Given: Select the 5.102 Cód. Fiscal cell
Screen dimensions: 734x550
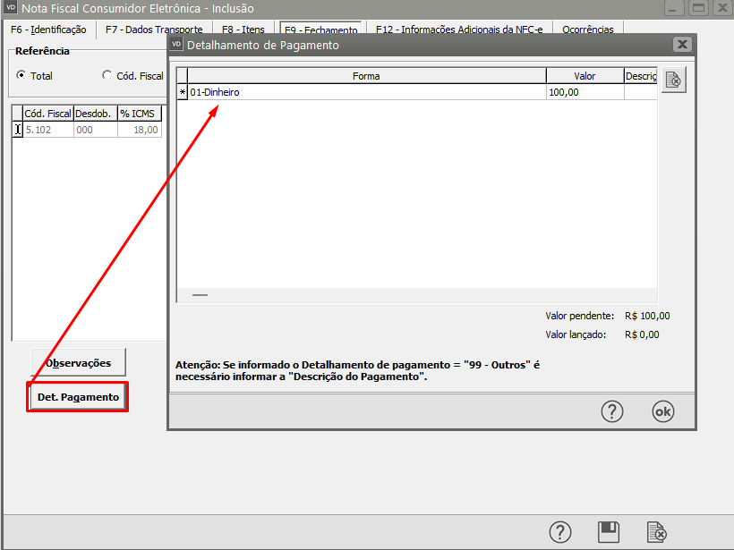Looking at the screenshot, I should (x=47, y=130).
